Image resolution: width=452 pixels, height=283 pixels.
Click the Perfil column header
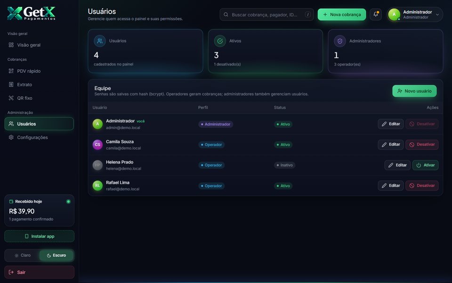[203, 108]
